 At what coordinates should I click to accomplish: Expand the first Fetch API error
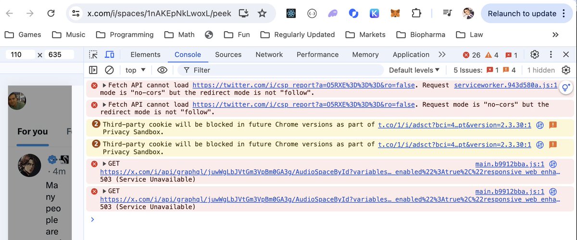click(x=103, y=85)
